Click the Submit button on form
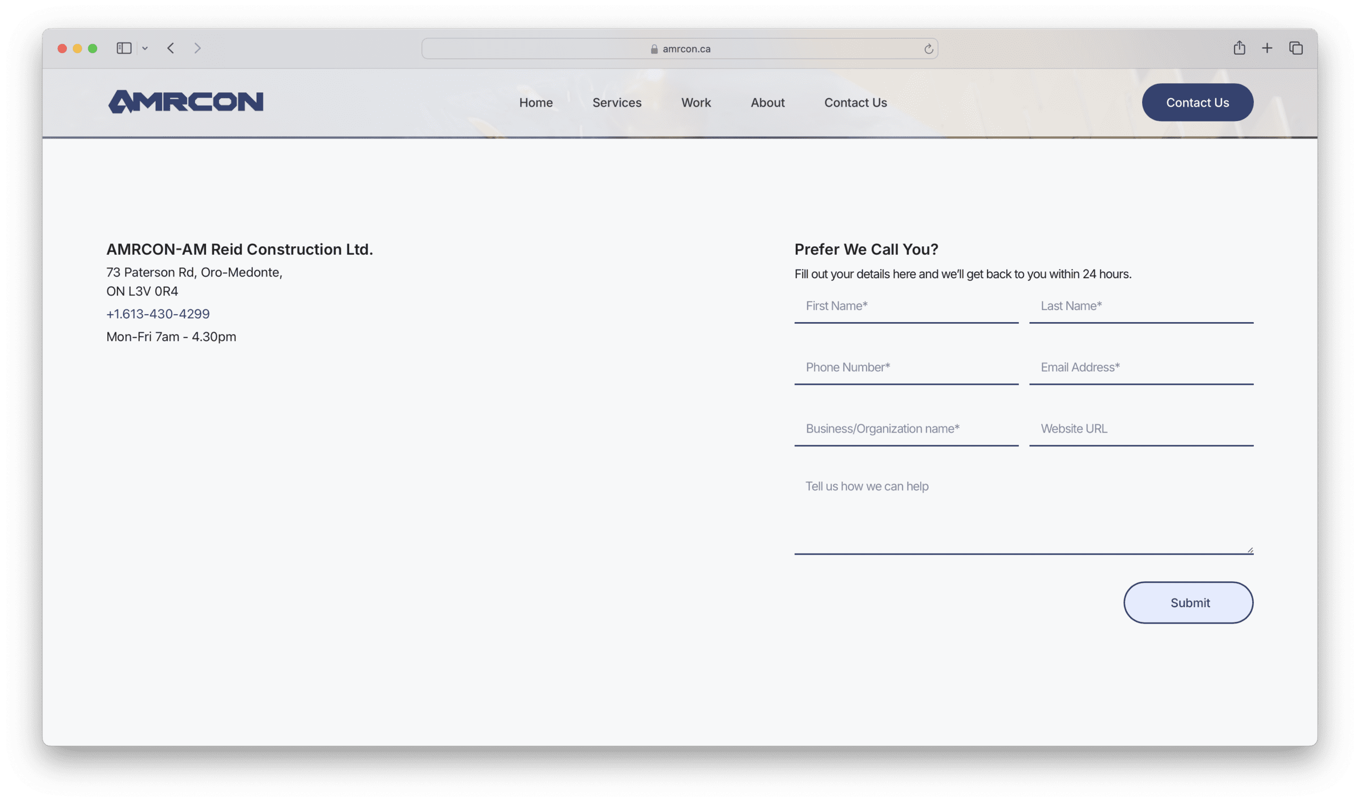This screenshot has width=1360, height=802. click(1189, 602)
